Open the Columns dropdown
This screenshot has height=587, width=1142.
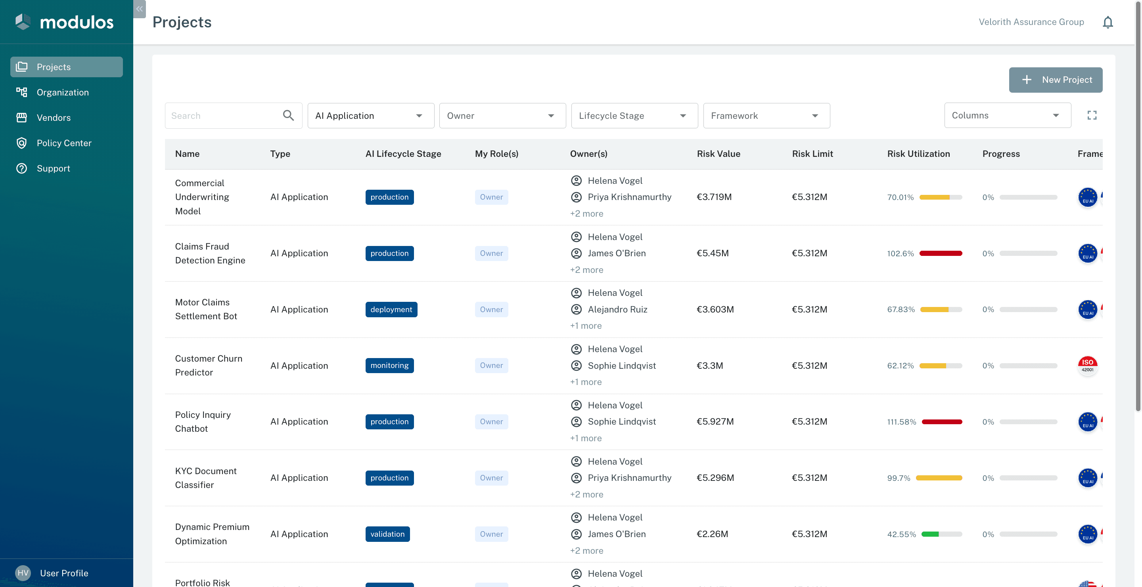1008,115
